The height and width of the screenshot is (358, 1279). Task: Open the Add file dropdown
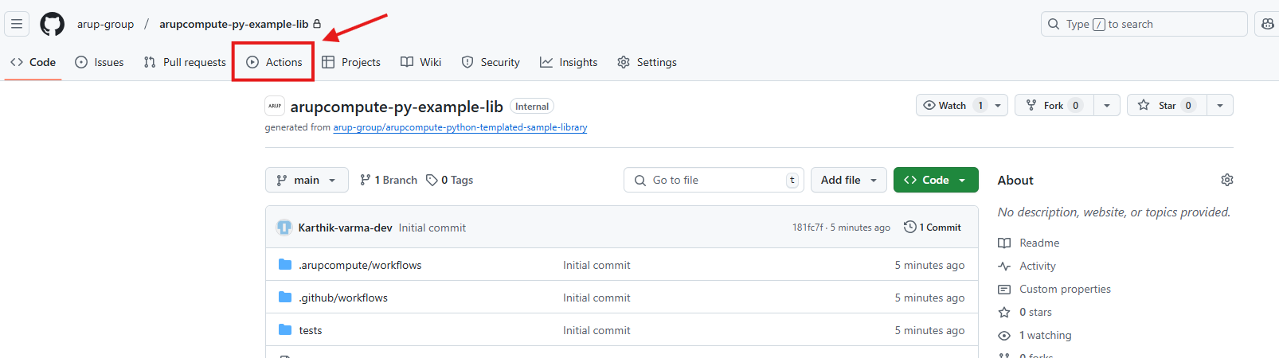point(849,180)
